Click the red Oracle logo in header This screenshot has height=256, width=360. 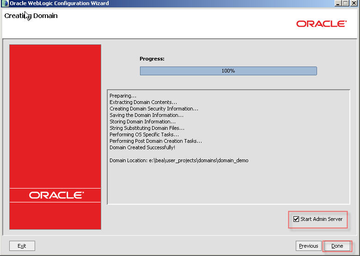321,24
